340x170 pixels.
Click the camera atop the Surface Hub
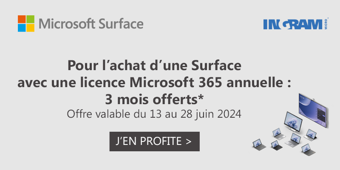click(x=313, y=99)
